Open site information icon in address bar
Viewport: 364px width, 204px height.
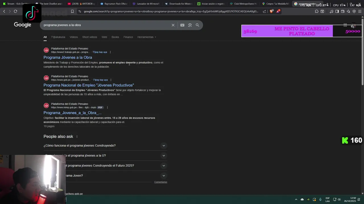pos(80,11)
